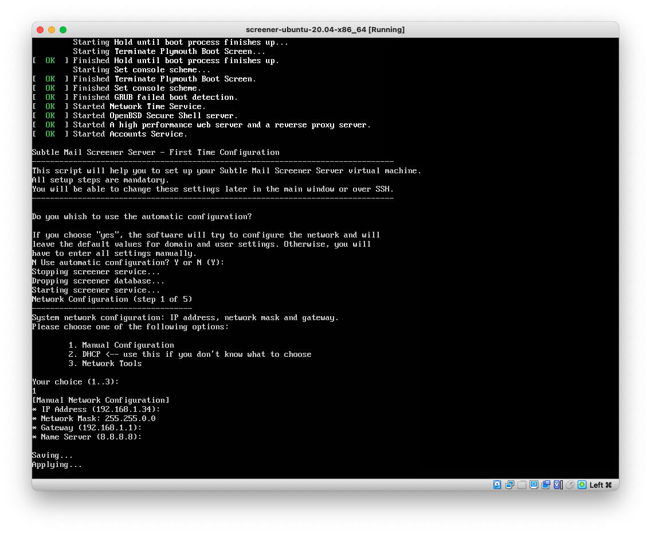Click the overlapping screens recording icon

(546, 485)
